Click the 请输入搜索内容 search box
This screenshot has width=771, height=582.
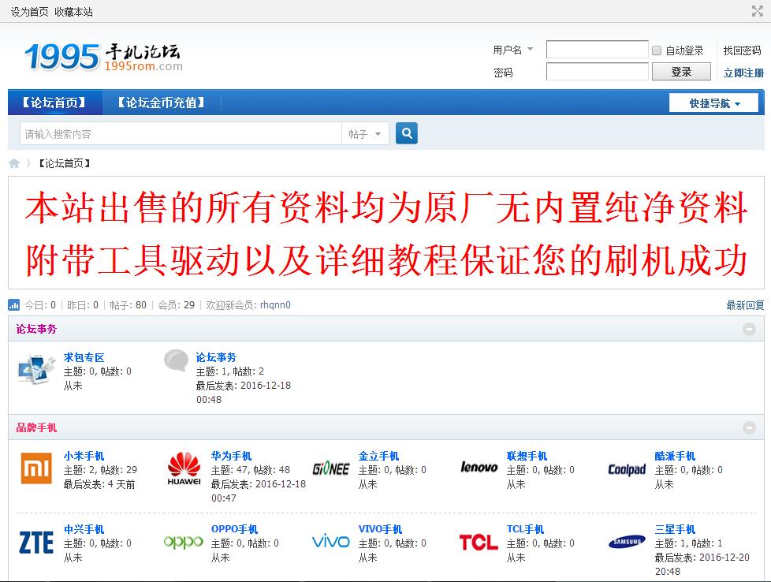(181, 134)
